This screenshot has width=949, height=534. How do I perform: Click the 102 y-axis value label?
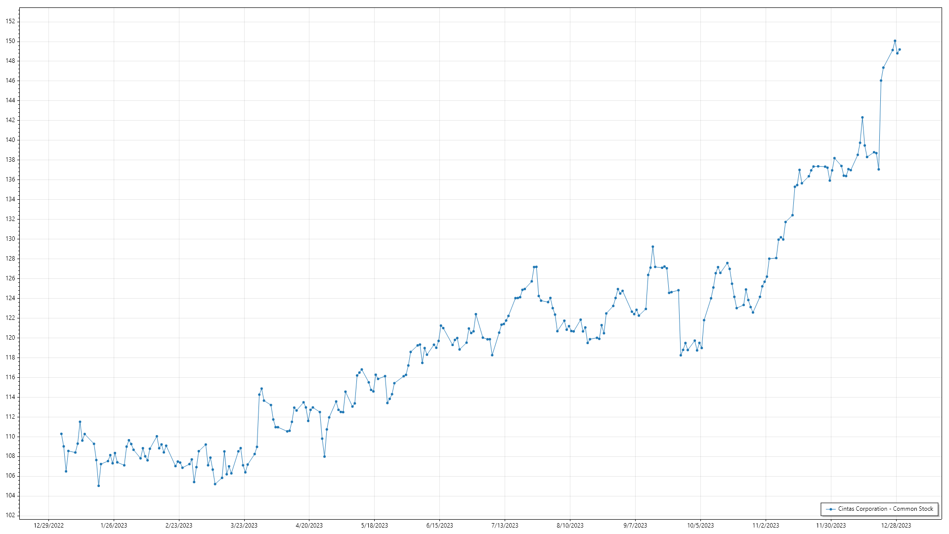(10, 515)
